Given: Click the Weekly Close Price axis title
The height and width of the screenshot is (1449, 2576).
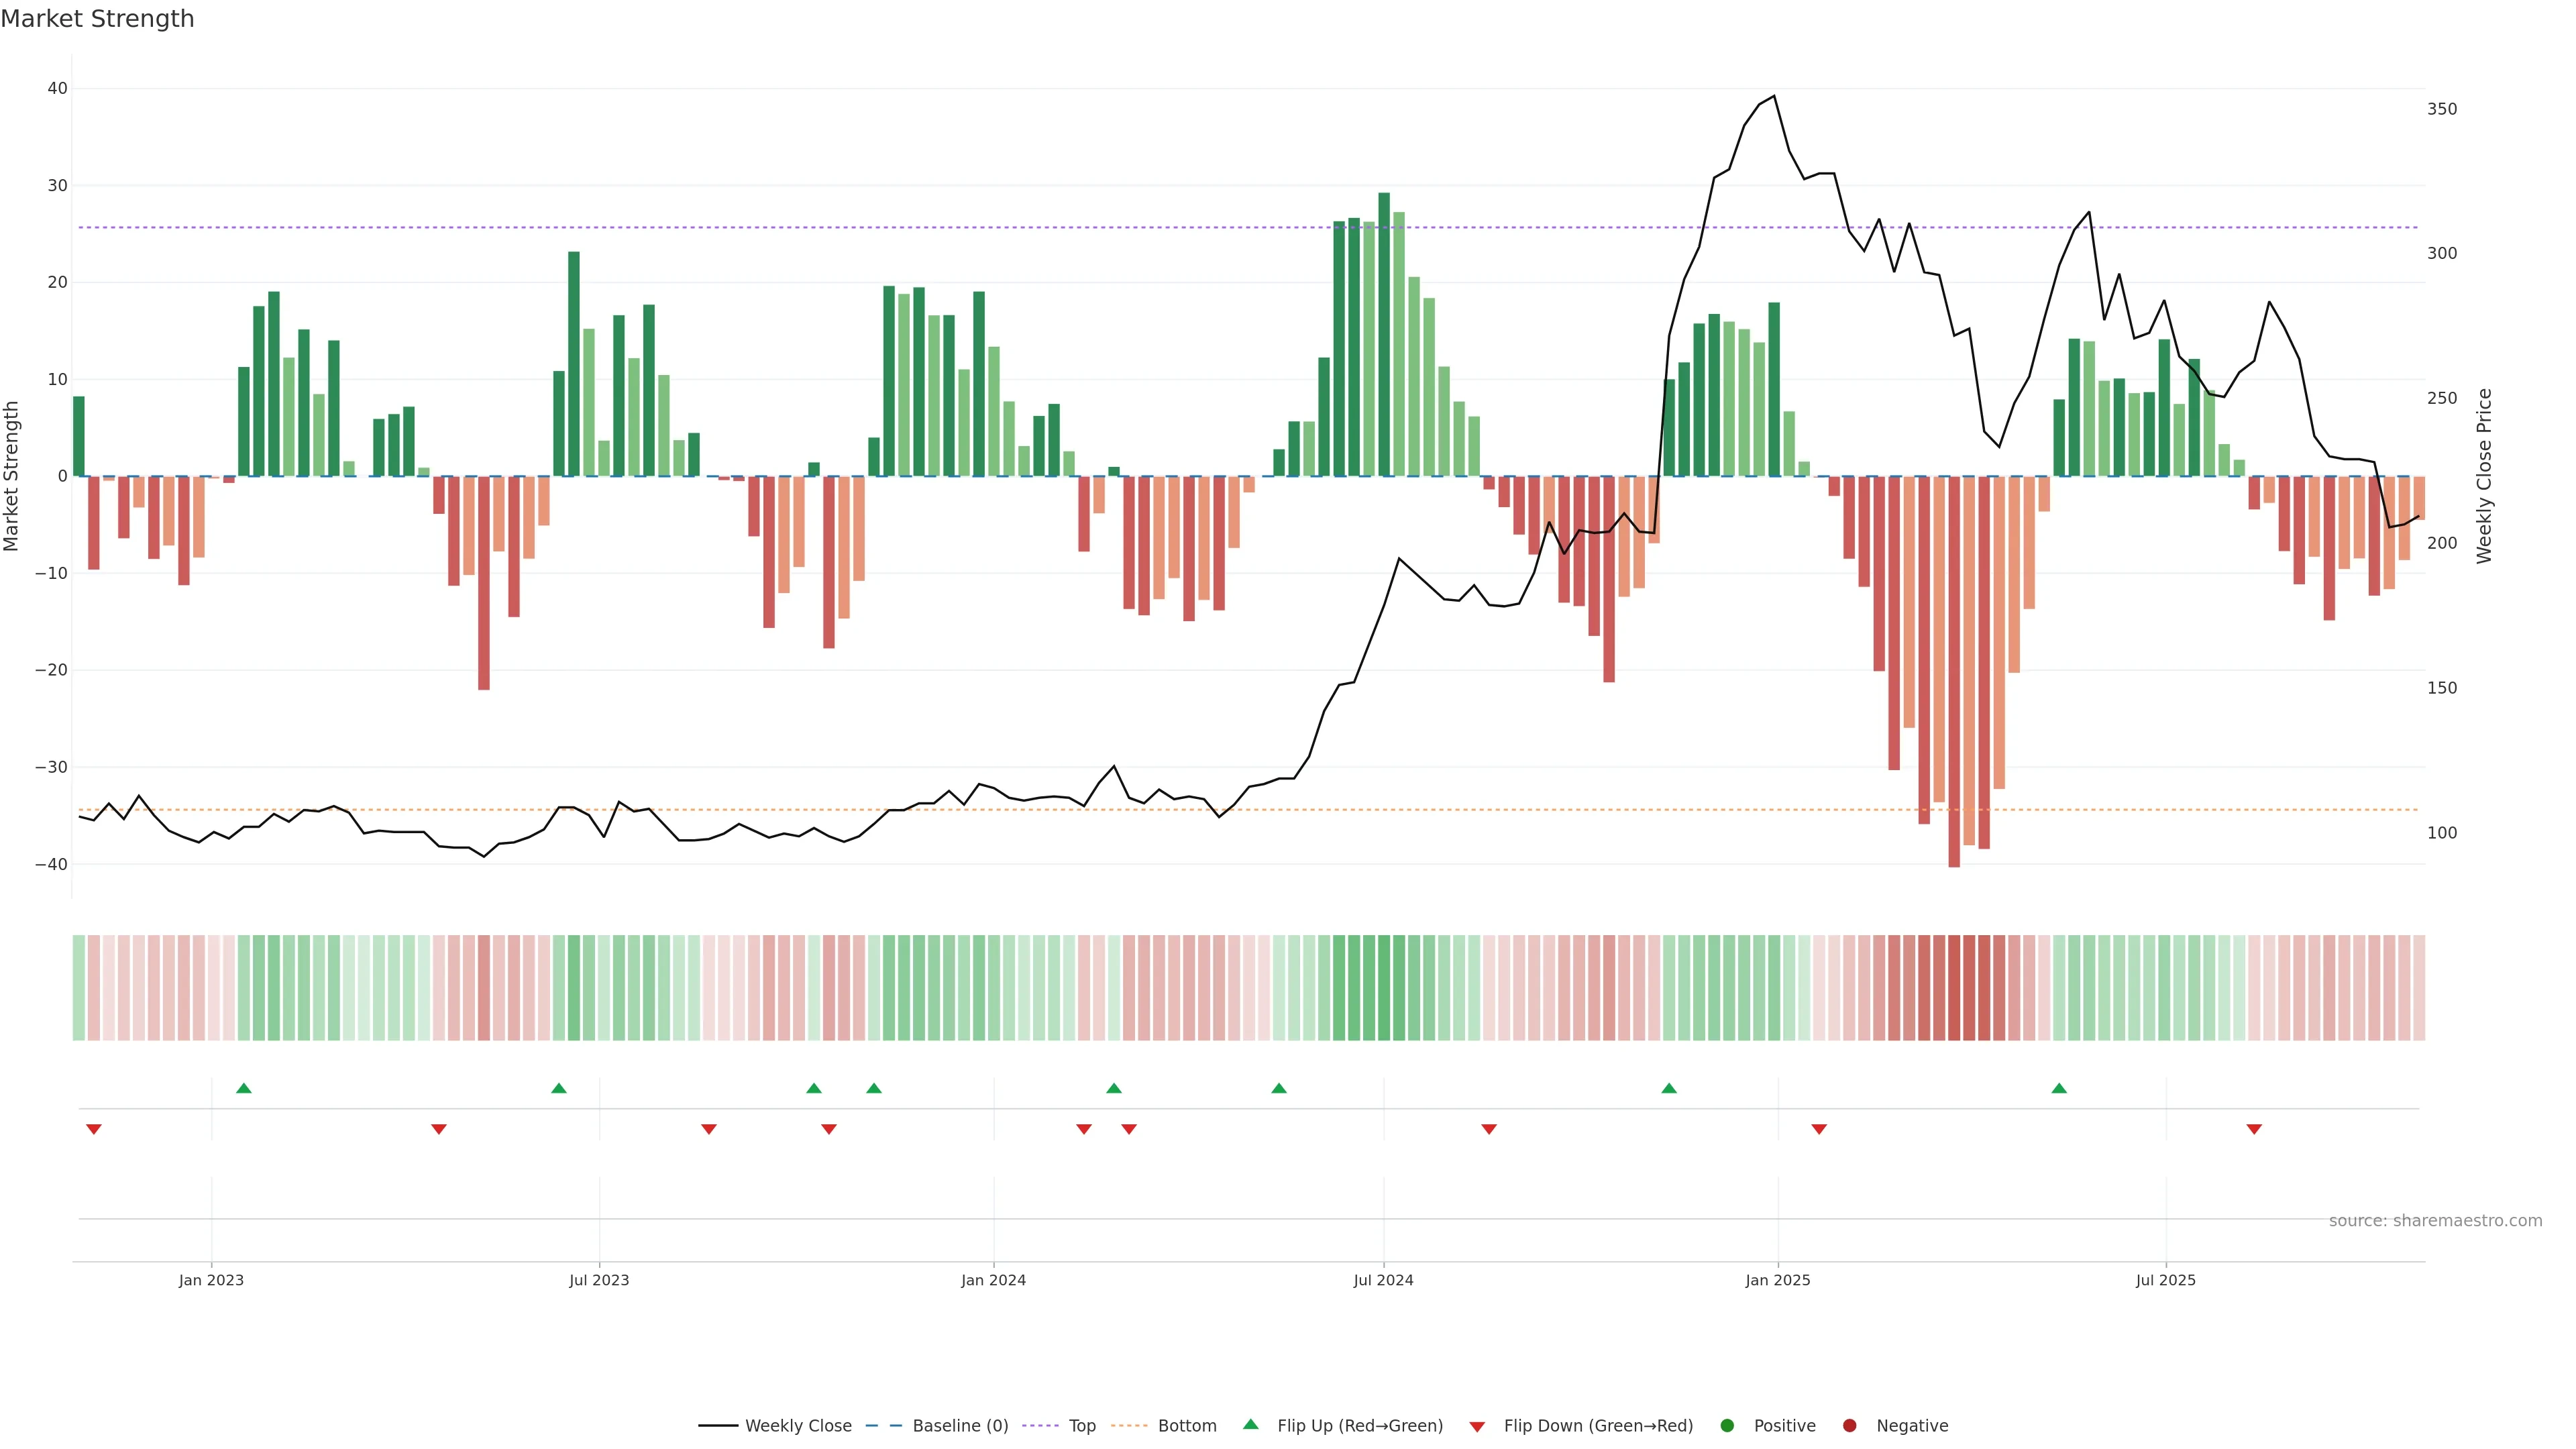Looking at the screenshot, I should click(x=2485, y=476).
